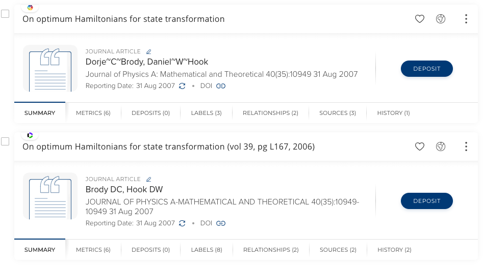
Task: Open three-dot menu for first publication
Action: pos(466,19)
